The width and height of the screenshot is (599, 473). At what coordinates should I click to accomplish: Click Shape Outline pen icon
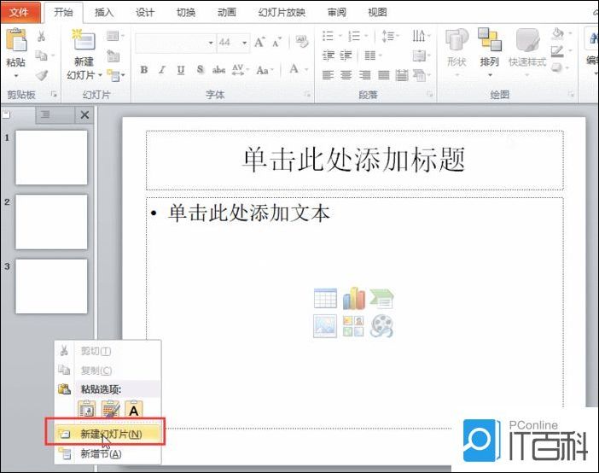tap(557, 52)
